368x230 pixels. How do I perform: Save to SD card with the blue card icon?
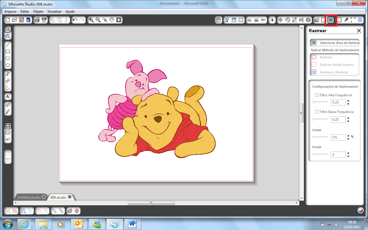tap(28, 20)
